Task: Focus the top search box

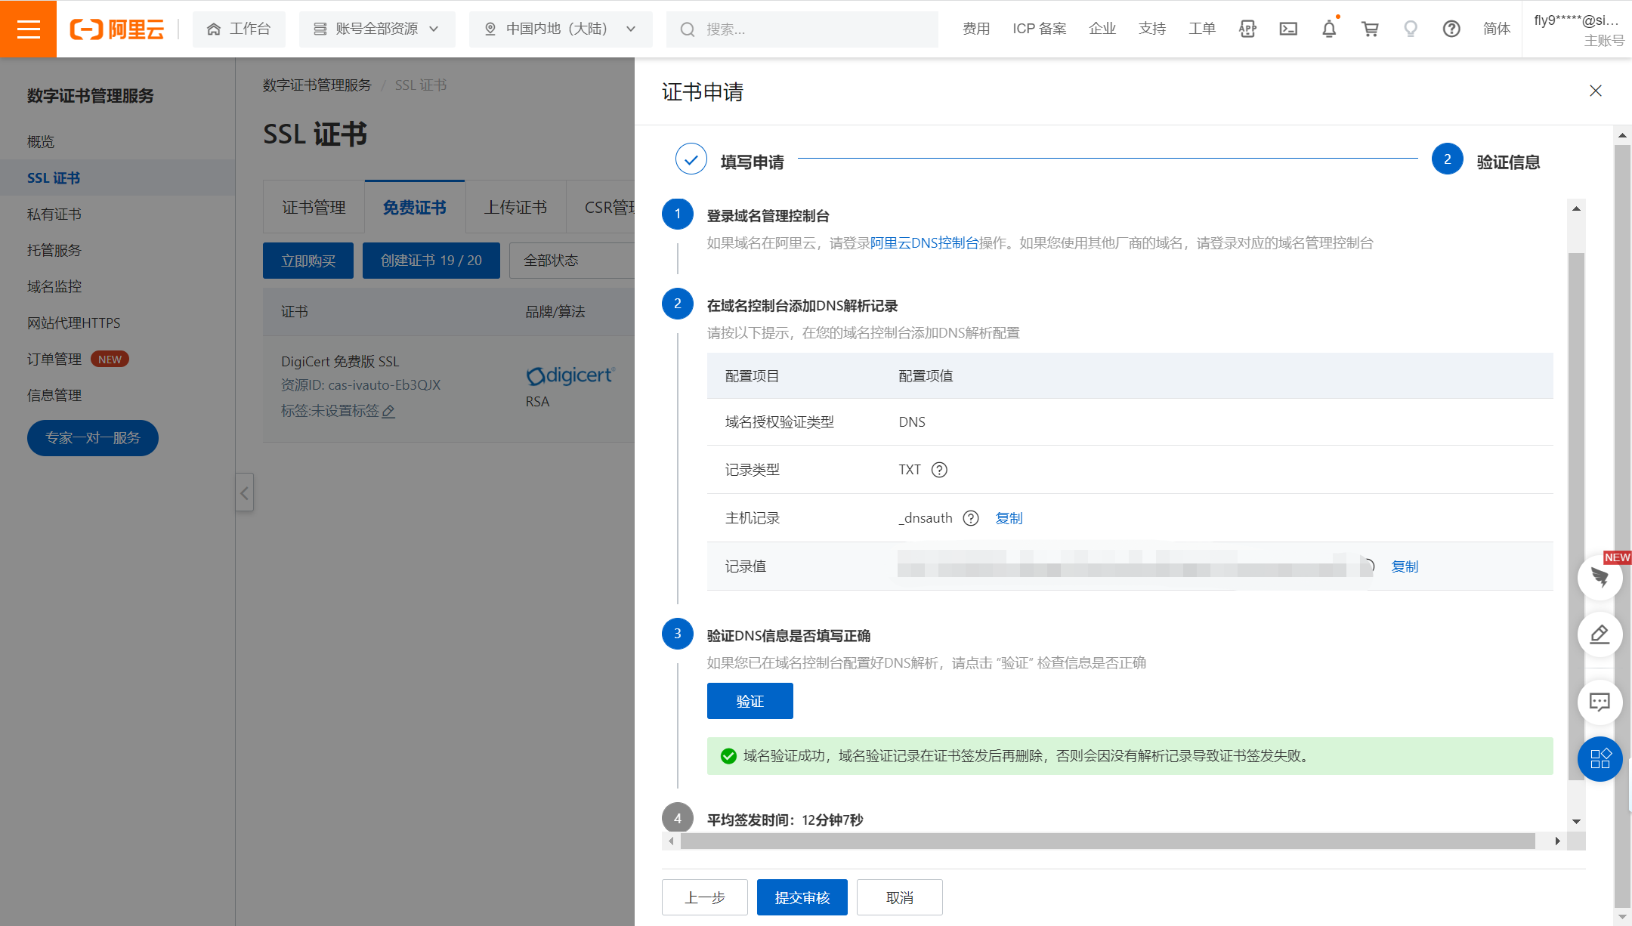Action: tap(802, 29)
